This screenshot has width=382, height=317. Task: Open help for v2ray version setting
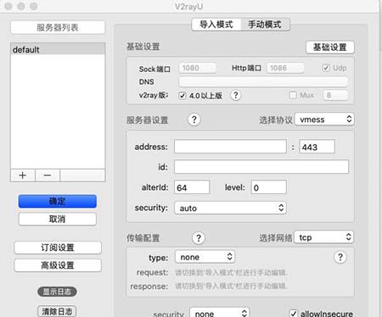235,95
